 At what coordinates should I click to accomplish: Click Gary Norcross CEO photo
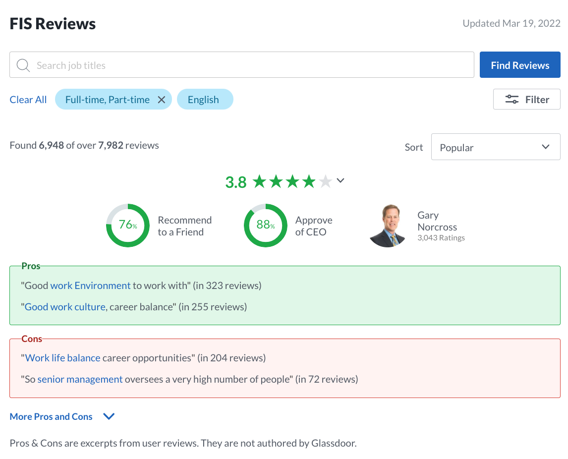pos(388,226)
